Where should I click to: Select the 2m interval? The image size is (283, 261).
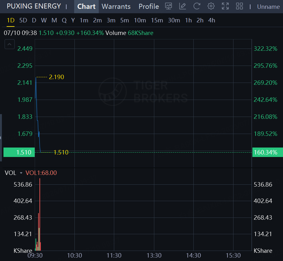pos(97,20)
